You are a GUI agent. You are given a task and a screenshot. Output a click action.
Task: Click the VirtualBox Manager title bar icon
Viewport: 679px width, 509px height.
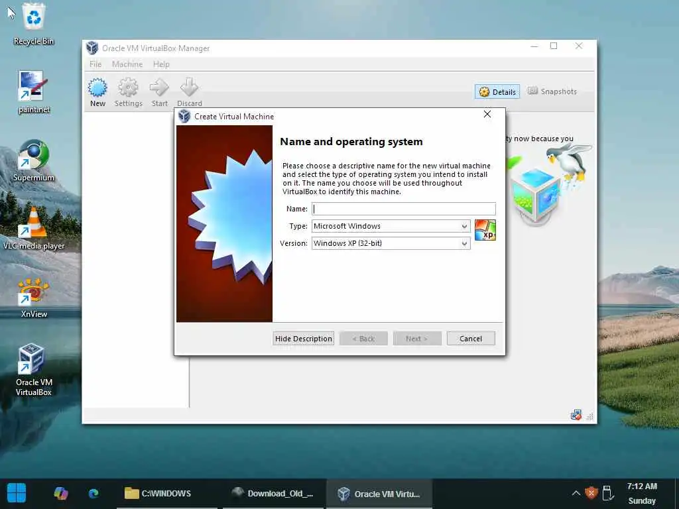tap(92, 48)
